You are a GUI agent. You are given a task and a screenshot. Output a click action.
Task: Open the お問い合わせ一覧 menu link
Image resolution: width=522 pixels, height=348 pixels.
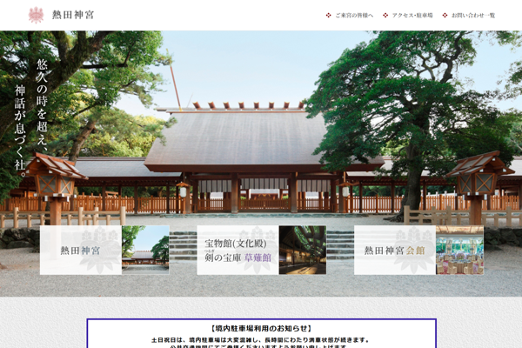pos(473,16)
